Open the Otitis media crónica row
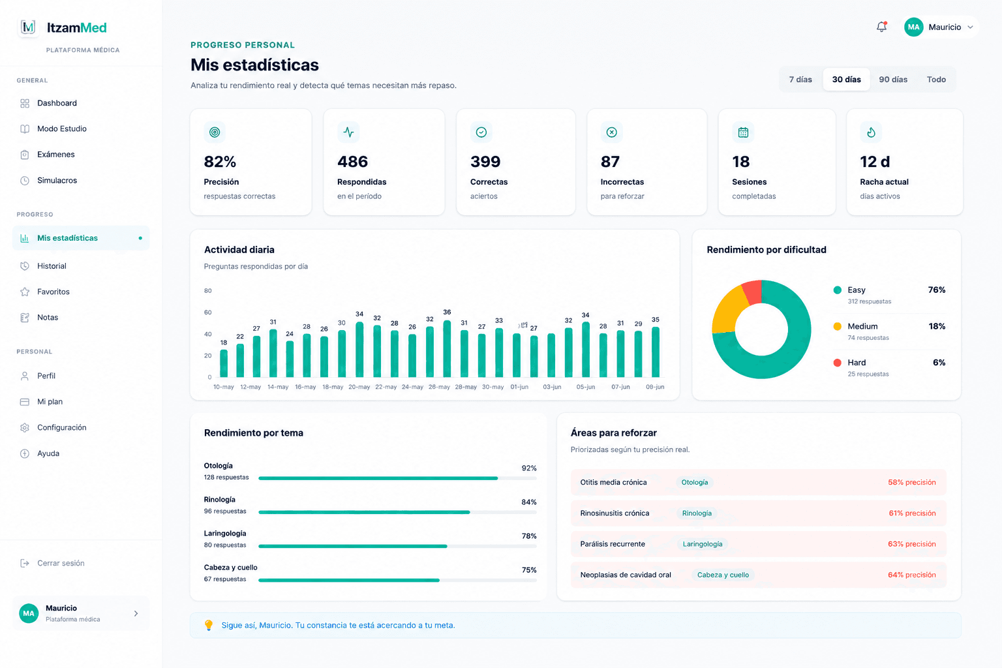This screenshot has height=668, width=1002. pyautogui.click(x=758, y=483)
